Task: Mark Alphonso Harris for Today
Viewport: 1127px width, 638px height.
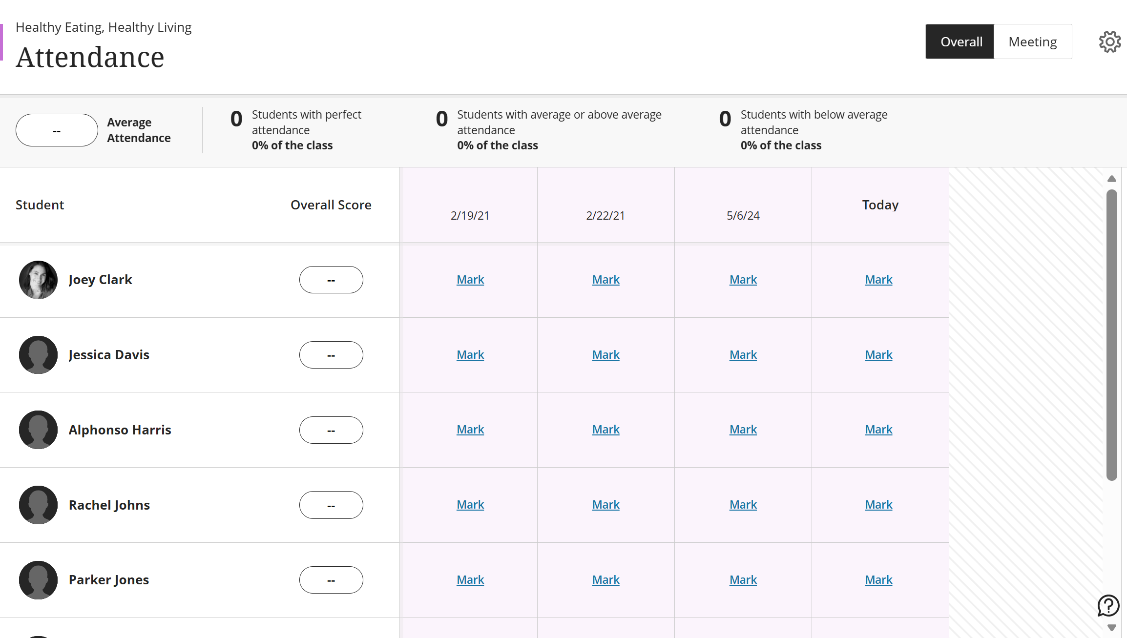Action: [x=878, y=430]
